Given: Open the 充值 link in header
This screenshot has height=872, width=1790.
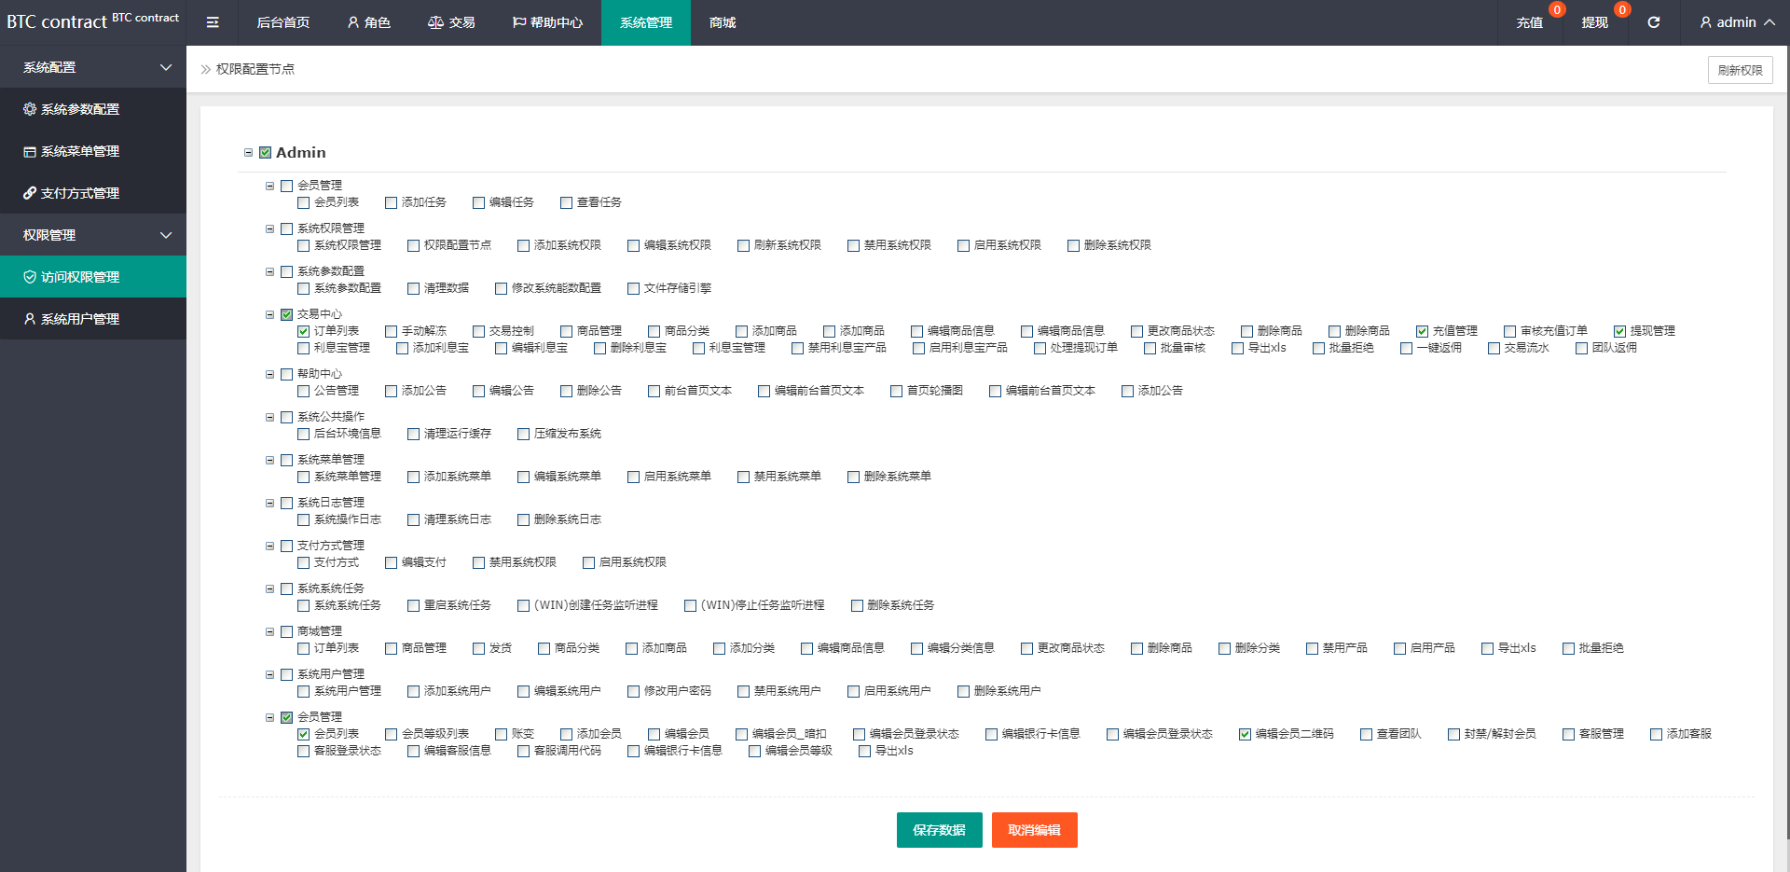Looking at the screenshot, I should (1529, 22).
